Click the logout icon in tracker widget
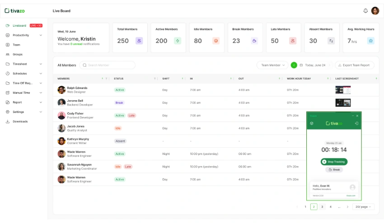This screenshot has width=384, height=223. [357, 123]
